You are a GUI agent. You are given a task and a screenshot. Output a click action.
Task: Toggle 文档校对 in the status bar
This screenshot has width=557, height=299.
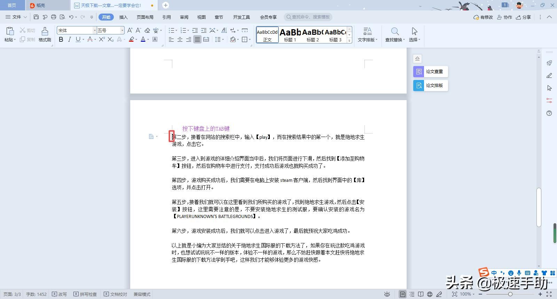point(116,294)
